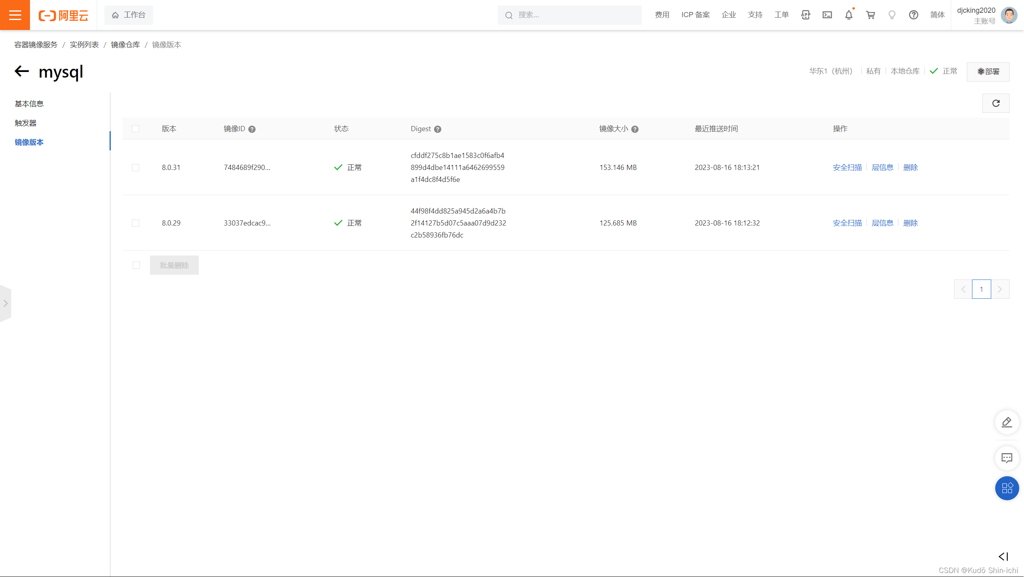Open the 简体 language dropdown
Screen dimensions: 1024x577
[937, 15]
